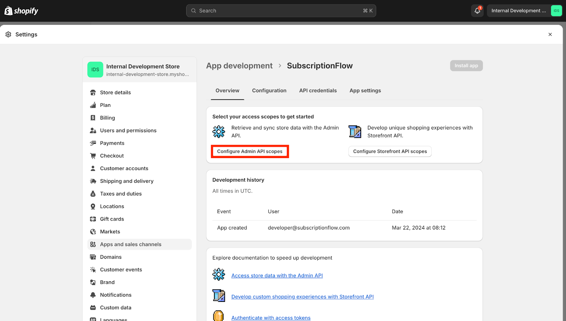Click the Shopify logo

pos(21,11)
